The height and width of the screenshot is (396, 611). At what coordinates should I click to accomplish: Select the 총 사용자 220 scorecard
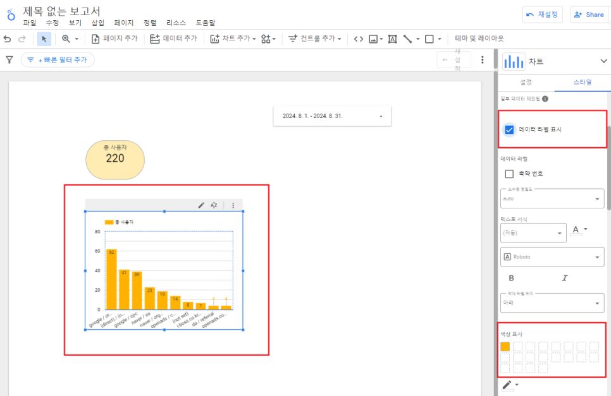115,160
